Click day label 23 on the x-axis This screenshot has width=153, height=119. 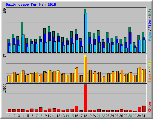(x=108, y=116)
